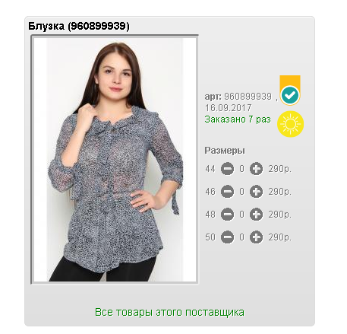
Task: Open the blouse product photo
Action: pyautogui.click(x=115, y=160)
